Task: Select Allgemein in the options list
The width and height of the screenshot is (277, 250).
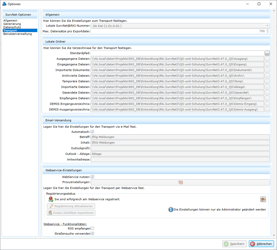Action: coord(10,21)
